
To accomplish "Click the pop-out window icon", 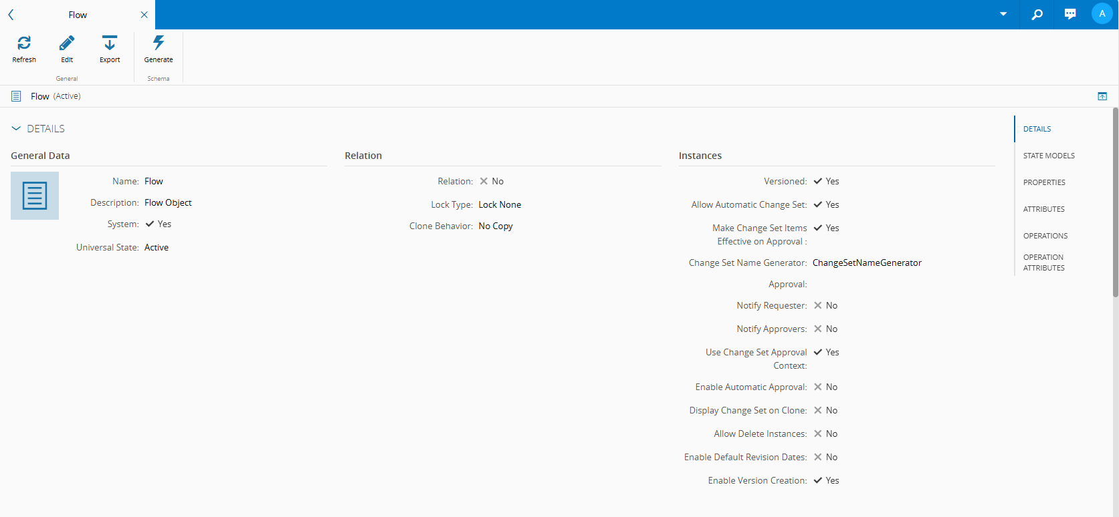I will (1102, 96).
